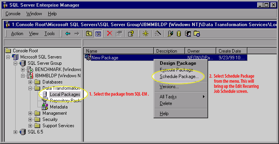Screen dimensions: 279x144
Task: Select the Security folder
Action: [x=50, y=119]
